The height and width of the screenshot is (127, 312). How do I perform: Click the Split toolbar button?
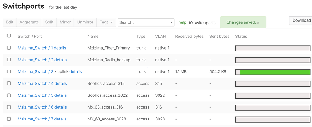49,22
